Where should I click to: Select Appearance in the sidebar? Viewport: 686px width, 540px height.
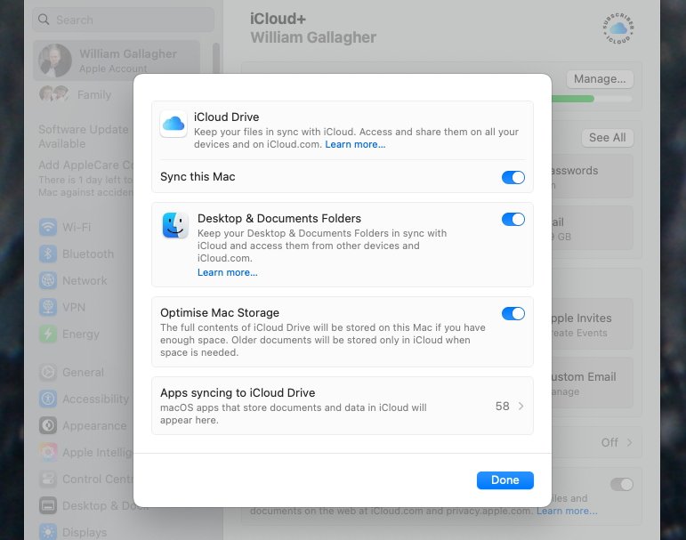(94, 425)
